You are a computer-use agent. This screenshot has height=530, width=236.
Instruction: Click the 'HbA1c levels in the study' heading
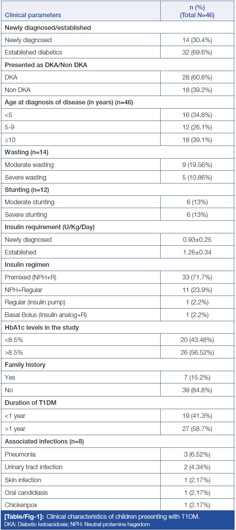pyautogui.click(x=42, y=327)
